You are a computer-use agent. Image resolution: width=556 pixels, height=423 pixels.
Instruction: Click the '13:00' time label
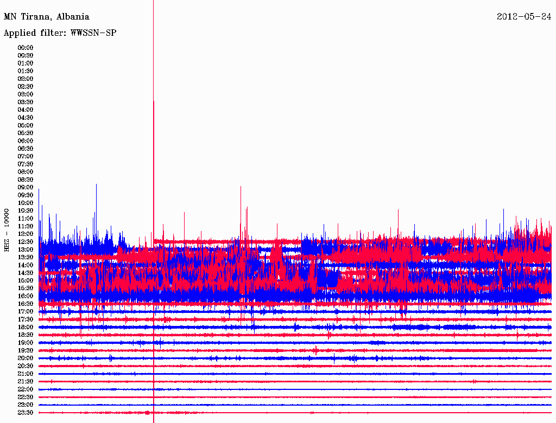pos(26,249)
